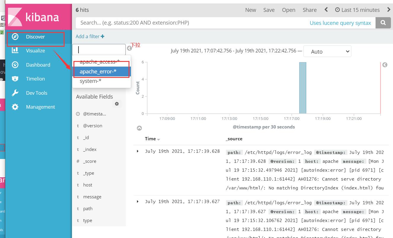Click the plus icon to add filter
393x238 pixels.
[102, 36]
